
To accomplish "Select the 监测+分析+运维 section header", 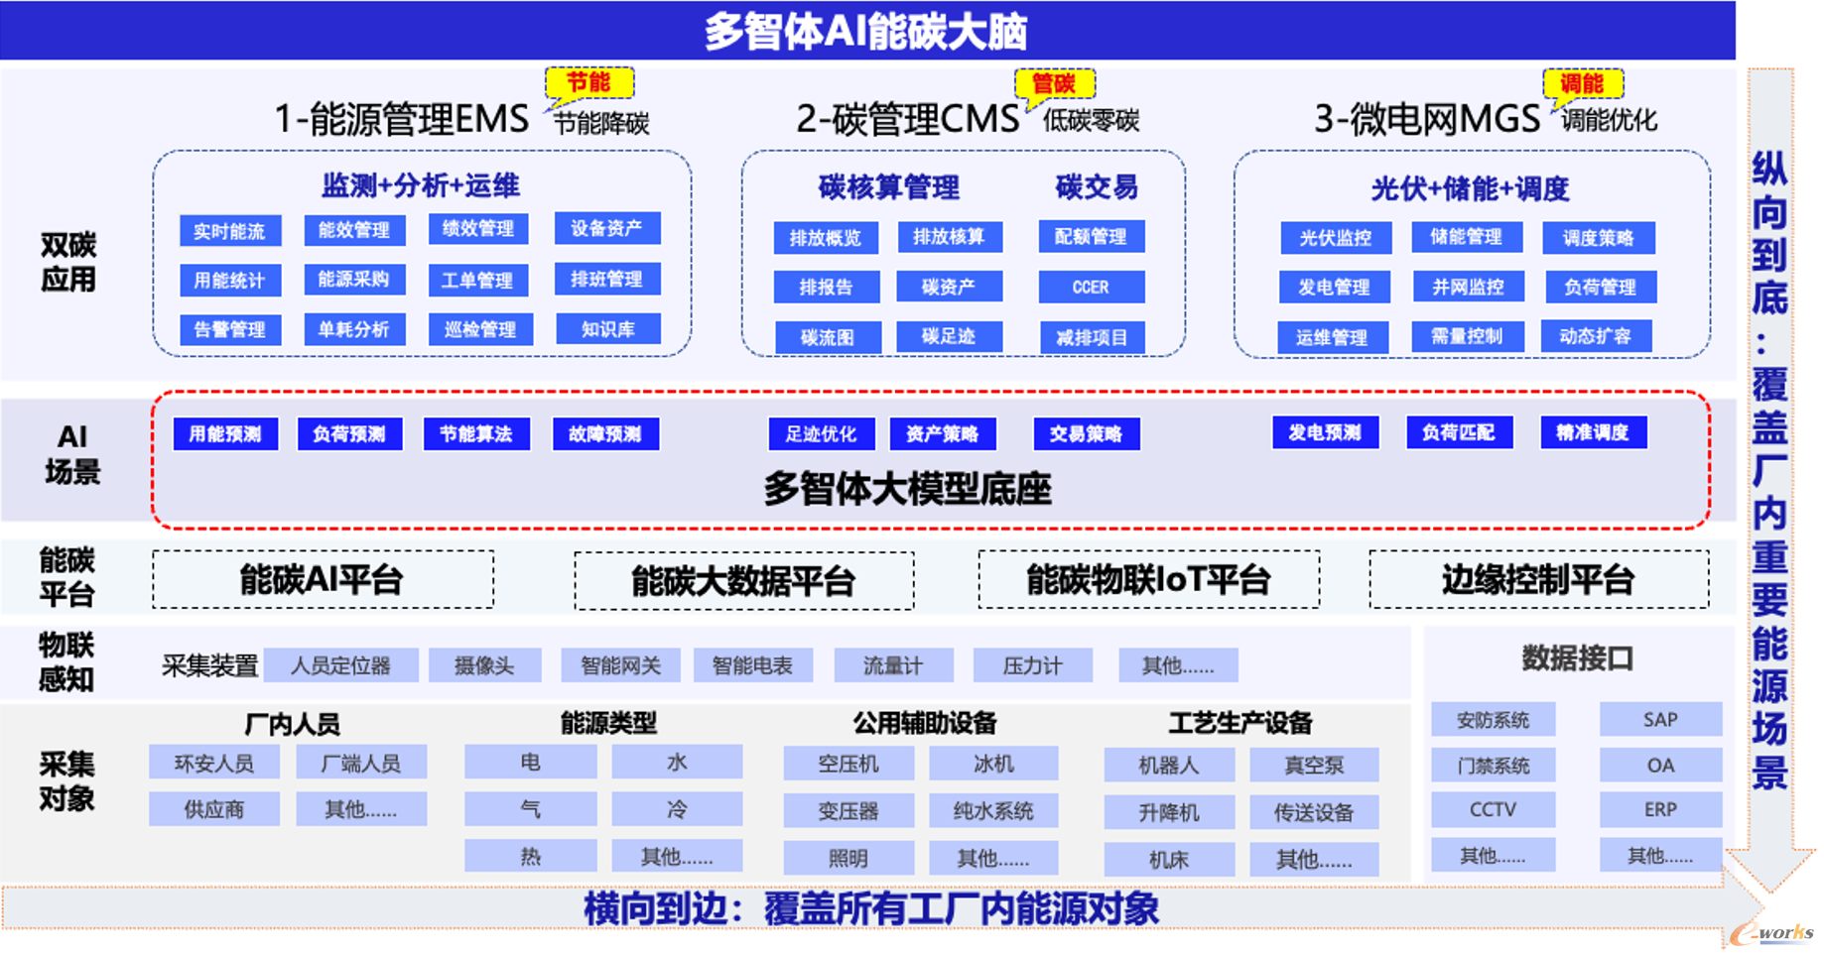I will tap(420, 185).
